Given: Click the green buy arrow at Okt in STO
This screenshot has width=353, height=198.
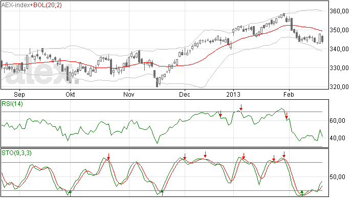Looking at the screenshot, I should point(70,193).
